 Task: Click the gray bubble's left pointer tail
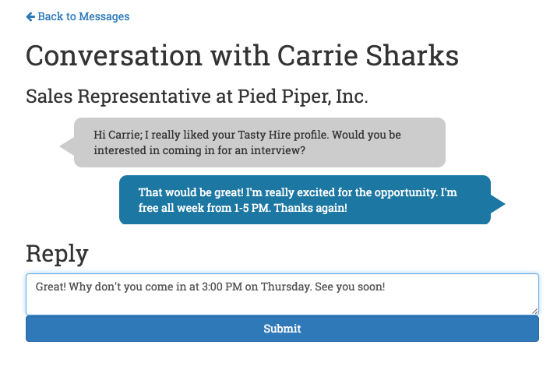(67, 146)
